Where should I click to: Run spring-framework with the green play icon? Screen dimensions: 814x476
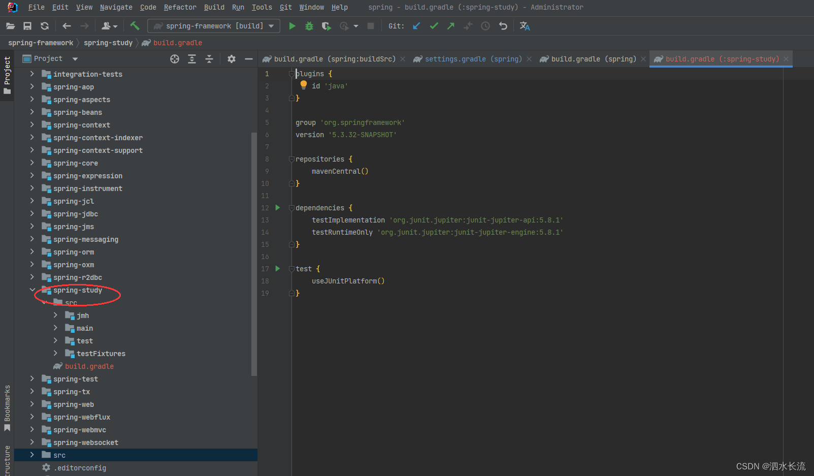coord(292,26)
